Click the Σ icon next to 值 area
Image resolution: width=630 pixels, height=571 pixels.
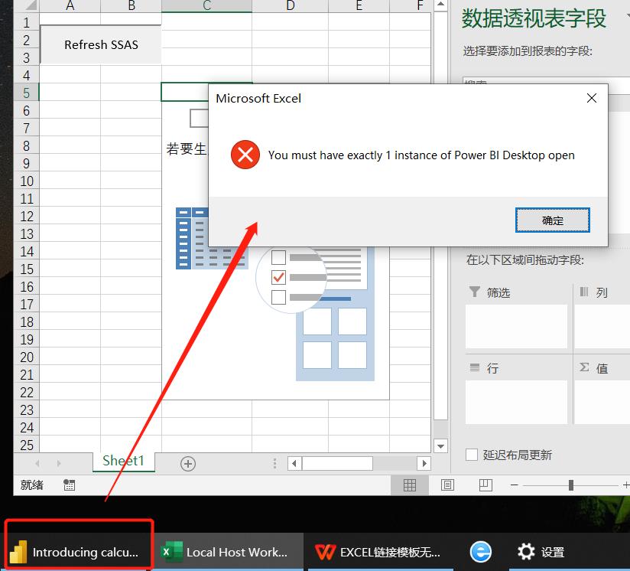[585, 368]
